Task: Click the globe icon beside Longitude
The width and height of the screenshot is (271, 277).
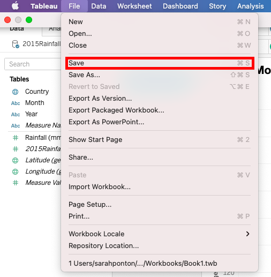Action: (x=15, y=171)
